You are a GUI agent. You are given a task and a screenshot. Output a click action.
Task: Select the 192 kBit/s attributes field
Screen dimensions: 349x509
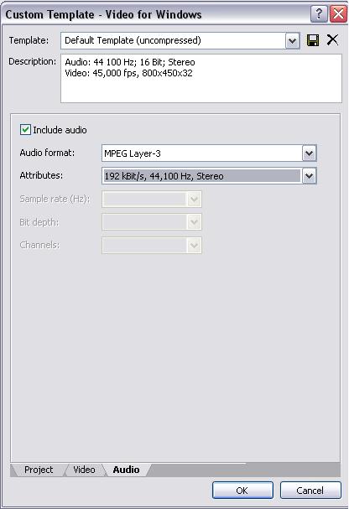tap(202, 176)
